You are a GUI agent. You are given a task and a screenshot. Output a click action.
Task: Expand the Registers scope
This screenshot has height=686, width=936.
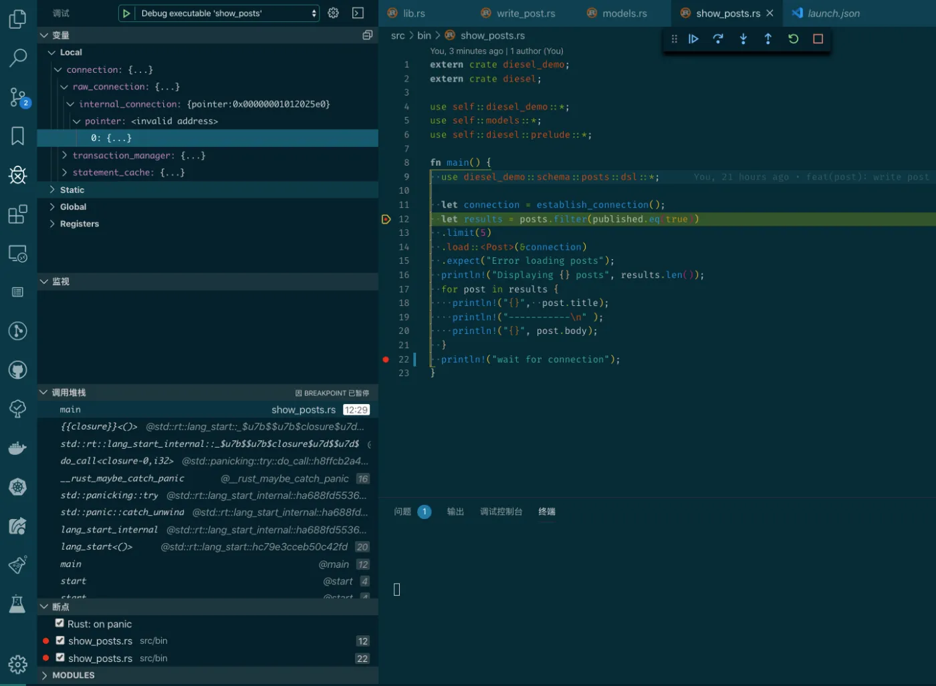pos(51,224)
